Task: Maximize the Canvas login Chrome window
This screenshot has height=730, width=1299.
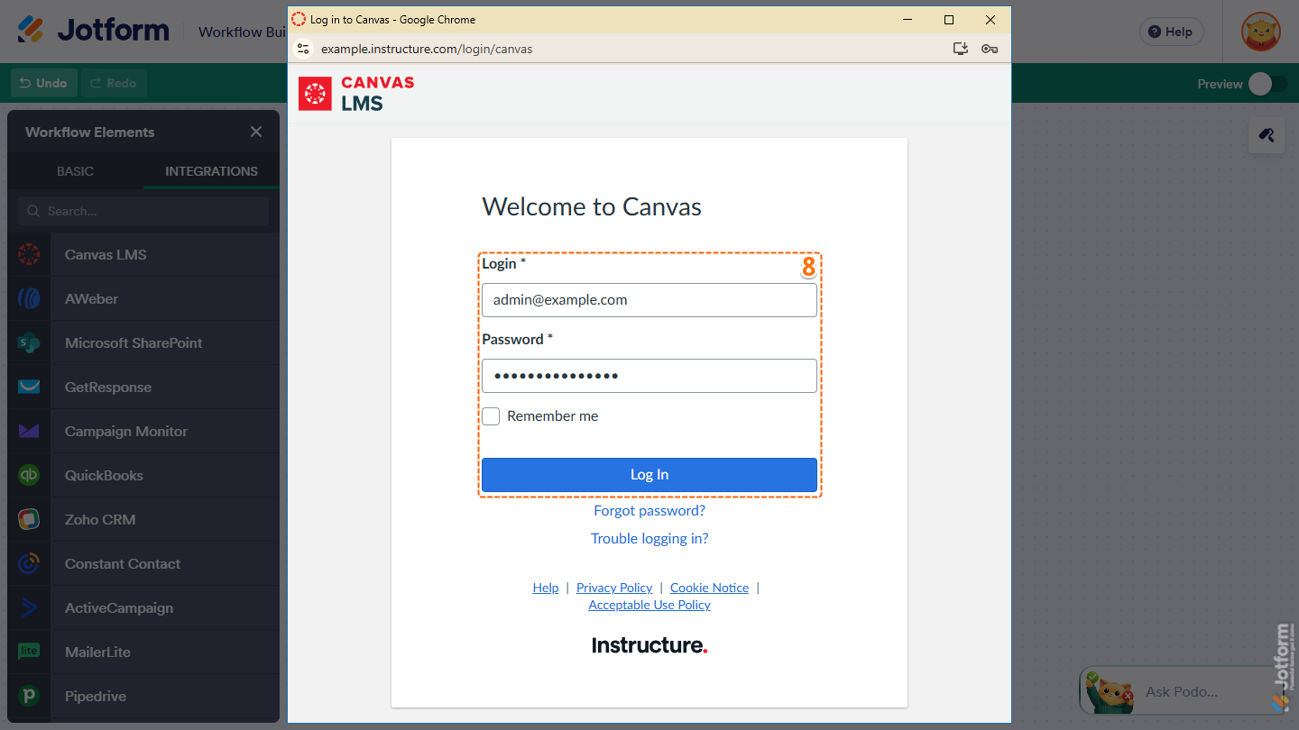Action: tap(949, 20)
